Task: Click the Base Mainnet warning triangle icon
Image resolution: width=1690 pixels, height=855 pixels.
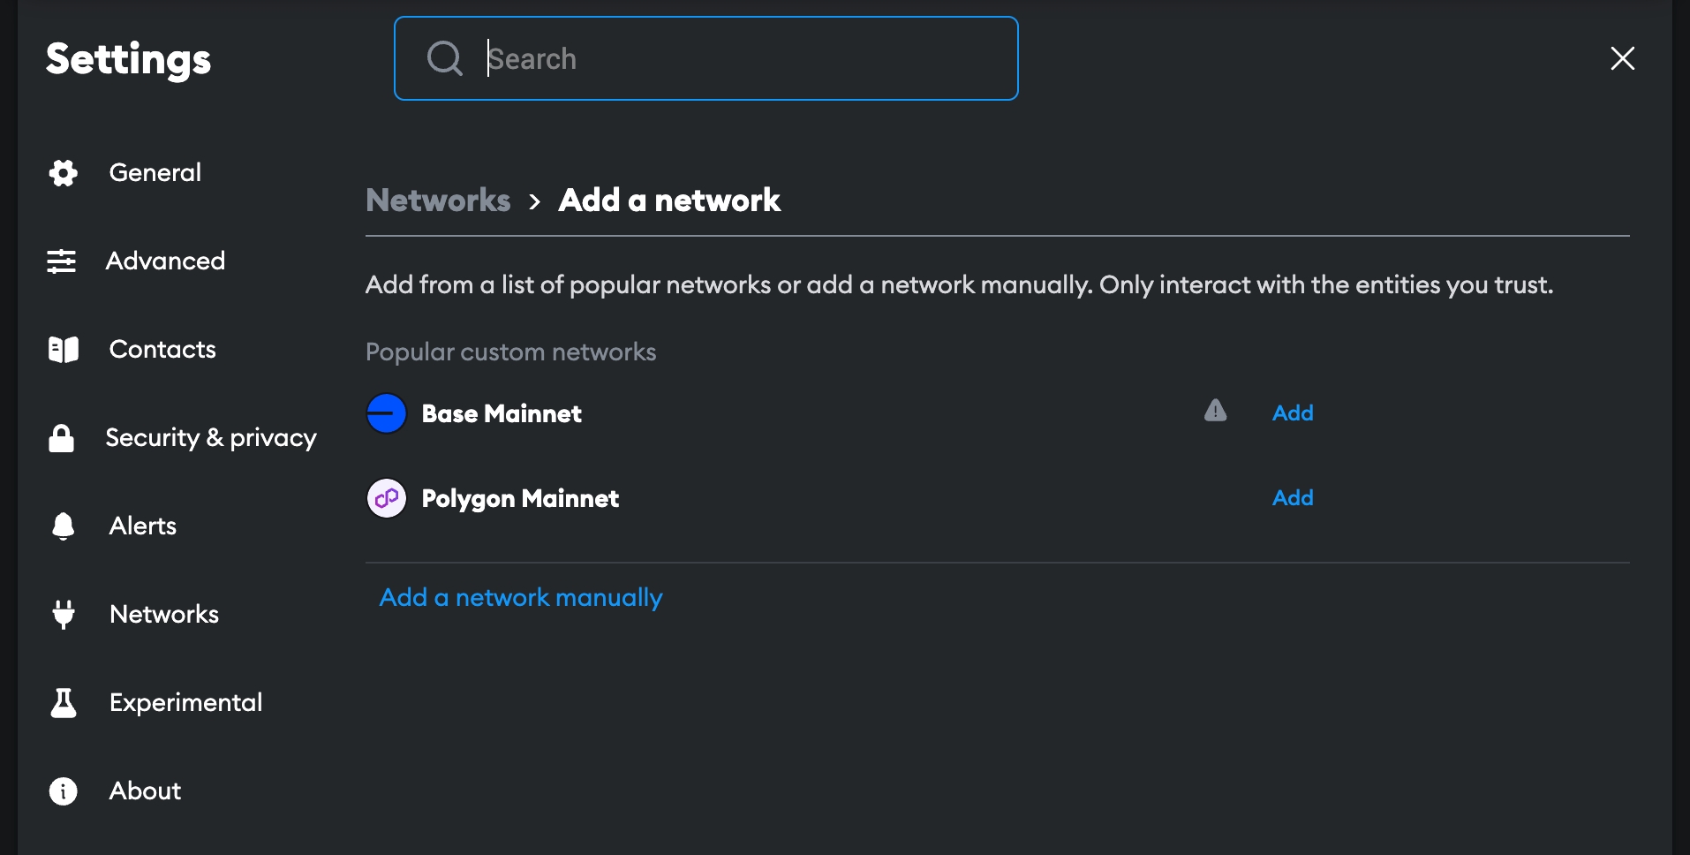Action: (x=1215, y=411)
